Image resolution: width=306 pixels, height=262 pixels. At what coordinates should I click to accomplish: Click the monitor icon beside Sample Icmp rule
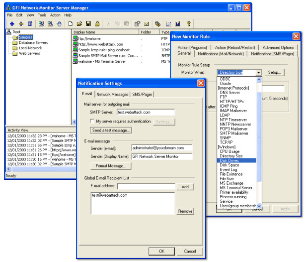point(75,49)
